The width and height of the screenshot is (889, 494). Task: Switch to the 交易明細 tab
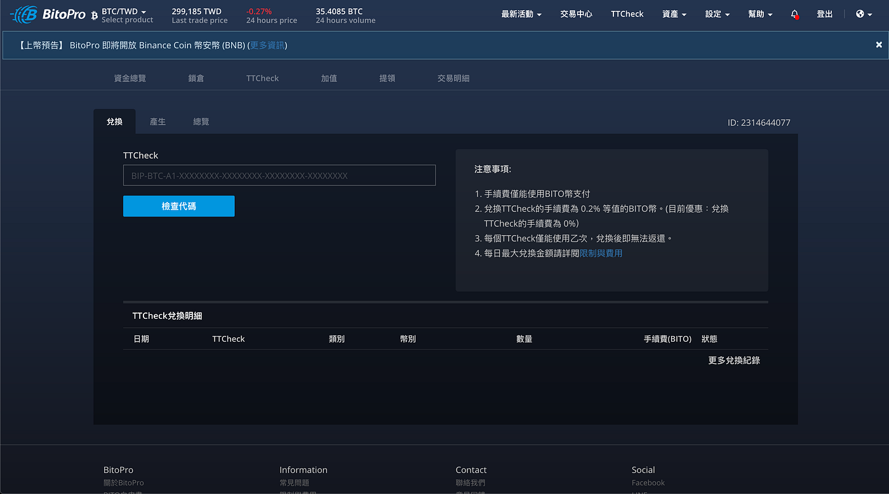pos(453,78)
